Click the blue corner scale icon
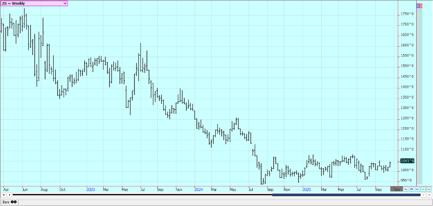 (x=412, y=189)
